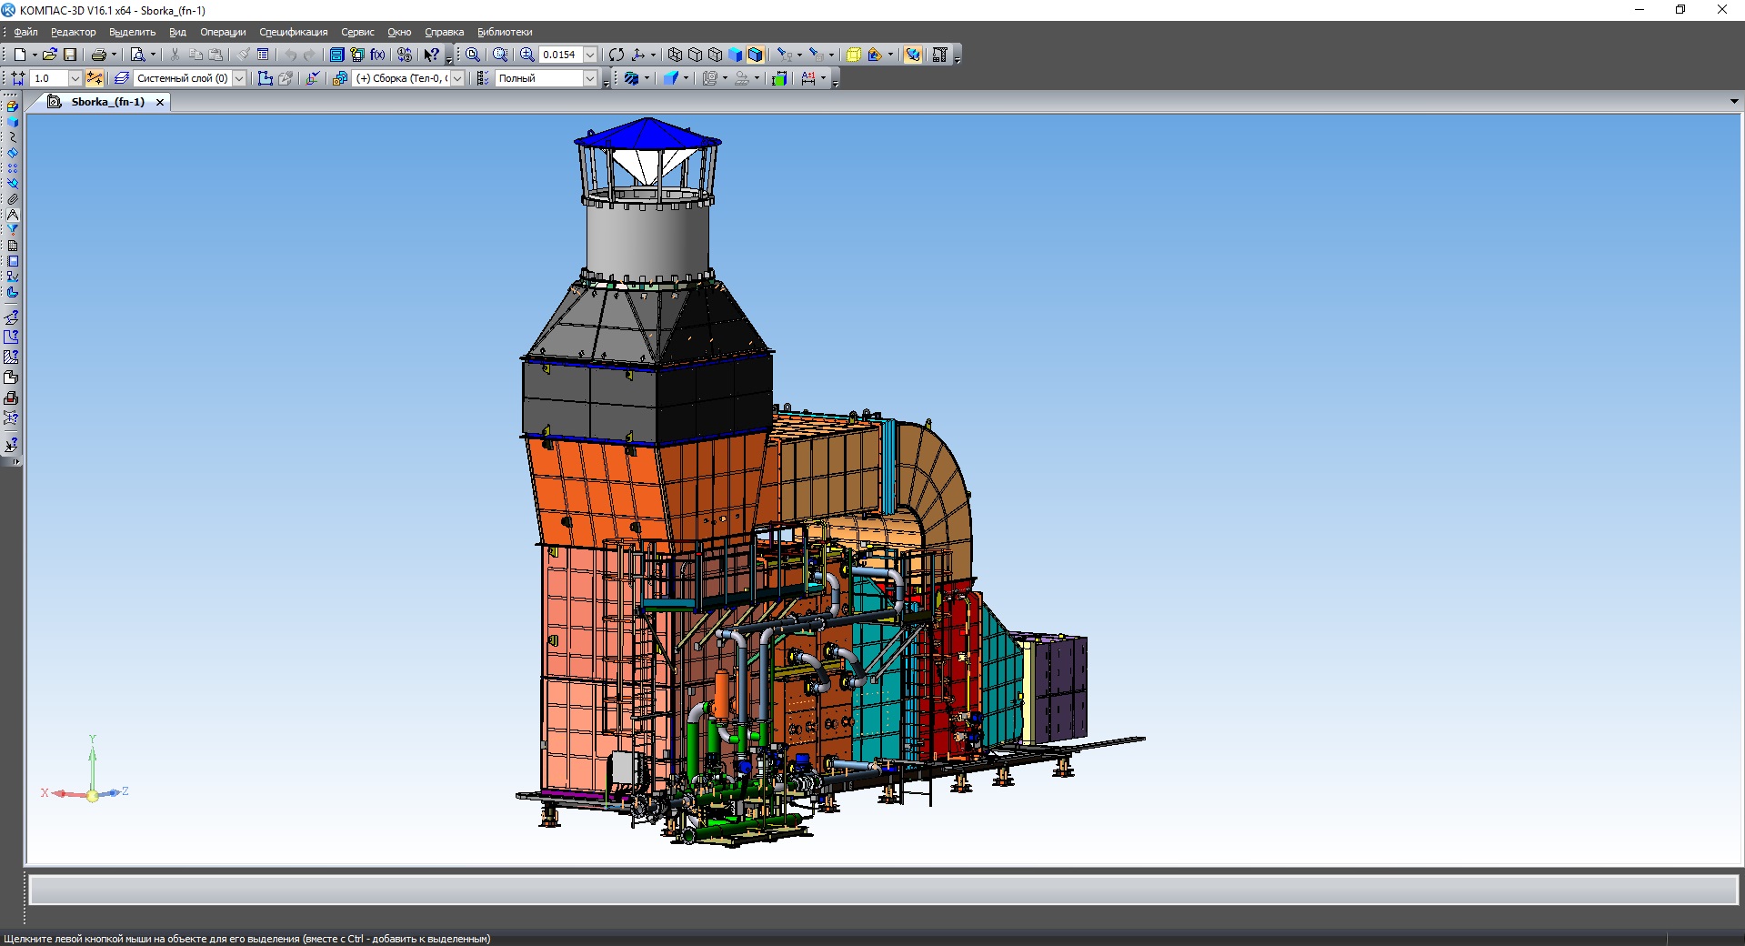Open the Print preview tool

[137, 55]
